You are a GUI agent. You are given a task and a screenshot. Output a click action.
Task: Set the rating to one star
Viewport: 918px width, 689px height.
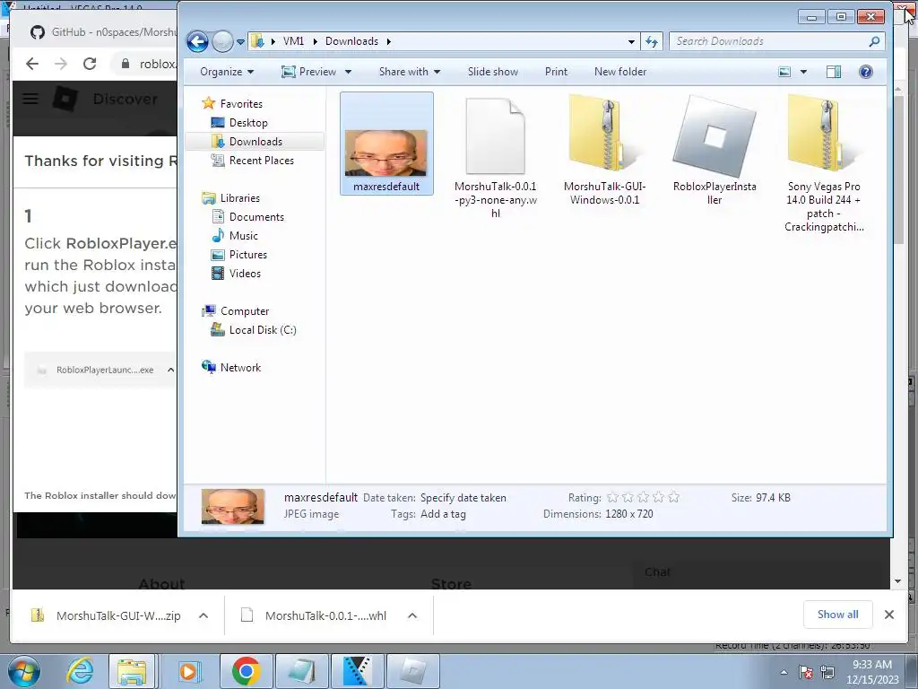(x=612, y=497)
